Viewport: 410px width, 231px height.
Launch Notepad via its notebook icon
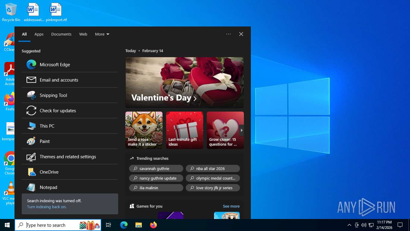tap(31, 187)
